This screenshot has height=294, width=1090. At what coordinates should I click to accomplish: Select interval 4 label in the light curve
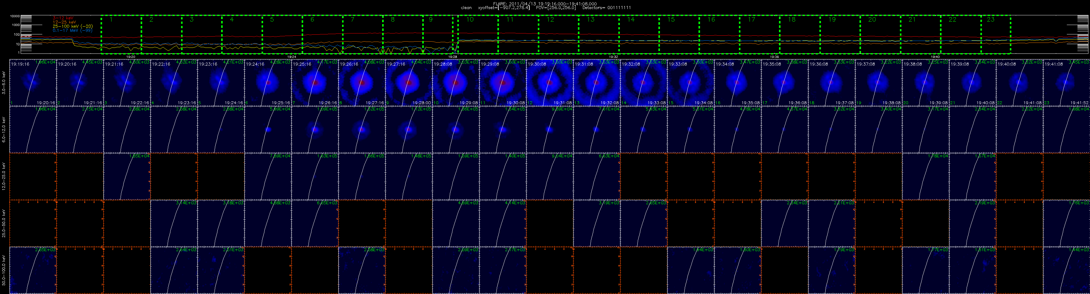point(232,19)
